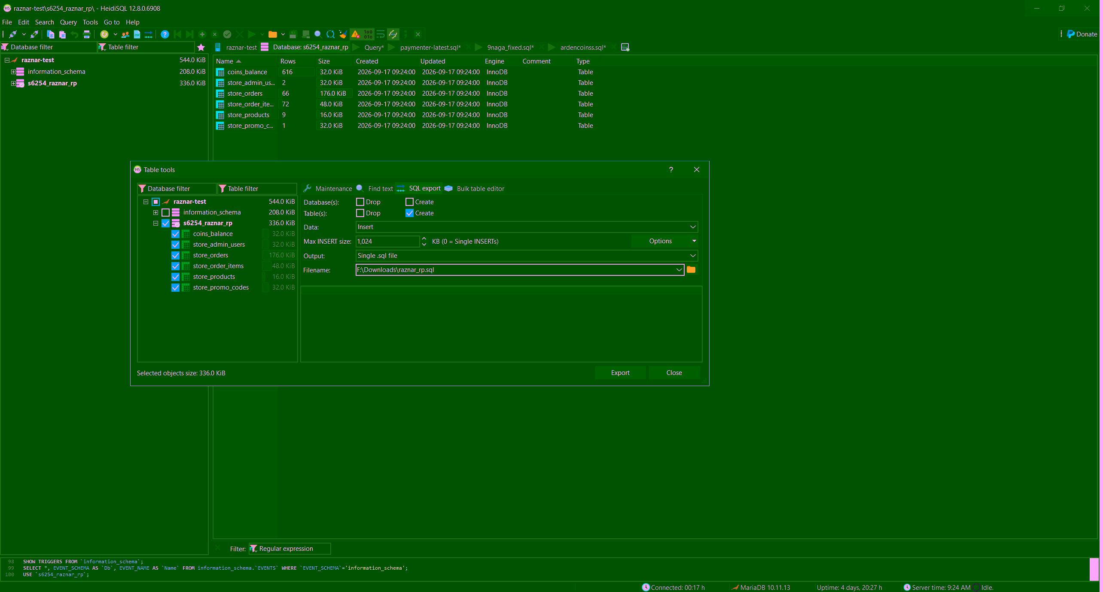Switch to the paymenter-latest.sql tab
Image resolution: width=1103 pixels, height=592 pixels.
click(x=430, y=47)
